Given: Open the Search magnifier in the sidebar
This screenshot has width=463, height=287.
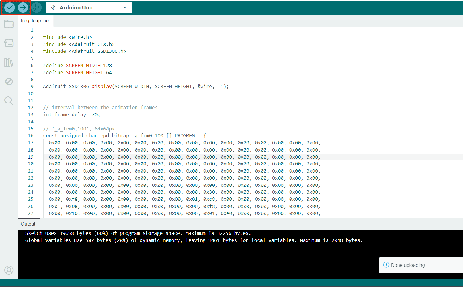Looking at the screenshot, I should click(9, 101).
